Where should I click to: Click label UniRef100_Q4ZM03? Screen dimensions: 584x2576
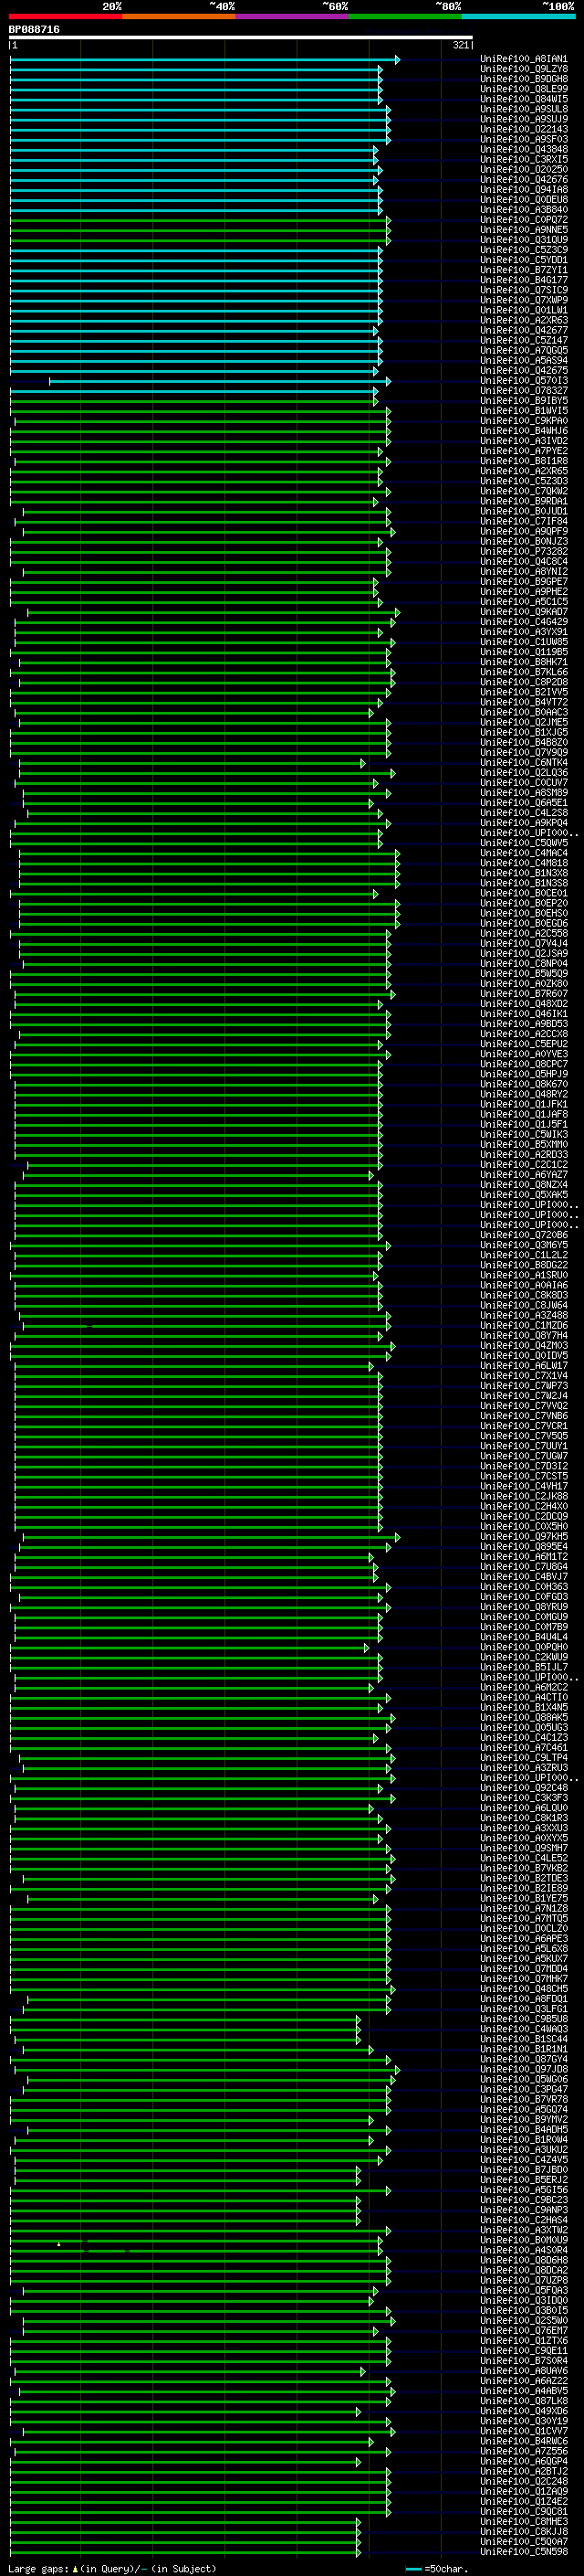point(523,1346)
